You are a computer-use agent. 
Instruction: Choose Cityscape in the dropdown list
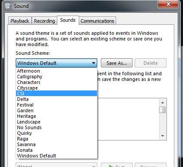click(x=57, y=88)
